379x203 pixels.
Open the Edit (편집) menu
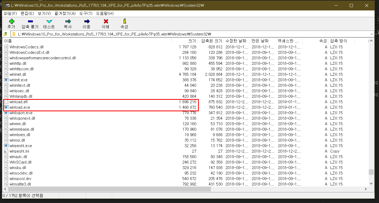(27, 13)
